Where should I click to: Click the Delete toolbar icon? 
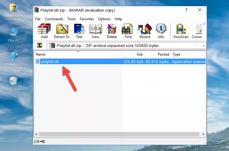[x=112, y=31]
